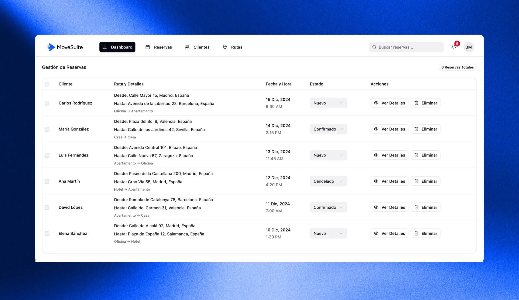
Task: Click the trash icon in María González's row
Action: click(x=416, y=129)
